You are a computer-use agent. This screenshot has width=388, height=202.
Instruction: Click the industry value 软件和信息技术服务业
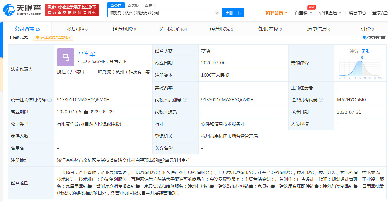tap(223, 124)
